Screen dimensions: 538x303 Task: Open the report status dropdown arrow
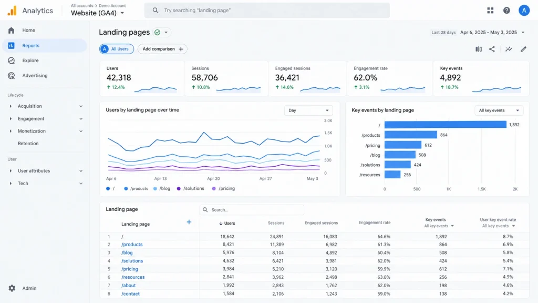[x=166, y=32]
